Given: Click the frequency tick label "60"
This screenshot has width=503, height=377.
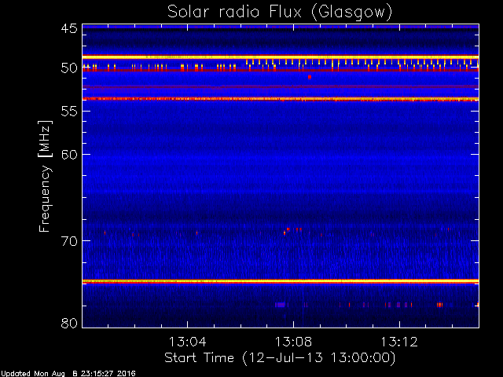Looking at the screenshot, I should (x=69, y=155).
